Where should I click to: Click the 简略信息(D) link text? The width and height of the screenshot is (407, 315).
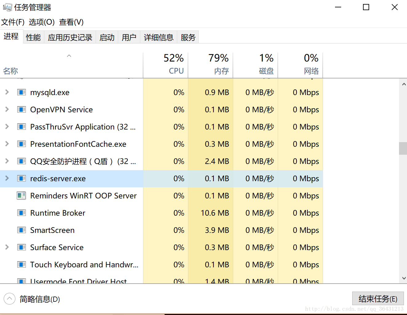click(40, 299)
